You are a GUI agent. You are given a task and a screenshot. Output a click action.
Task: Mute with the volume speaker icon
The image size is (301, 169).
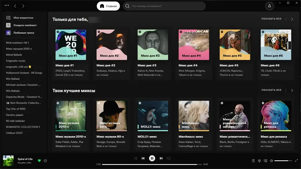point(271,161)
